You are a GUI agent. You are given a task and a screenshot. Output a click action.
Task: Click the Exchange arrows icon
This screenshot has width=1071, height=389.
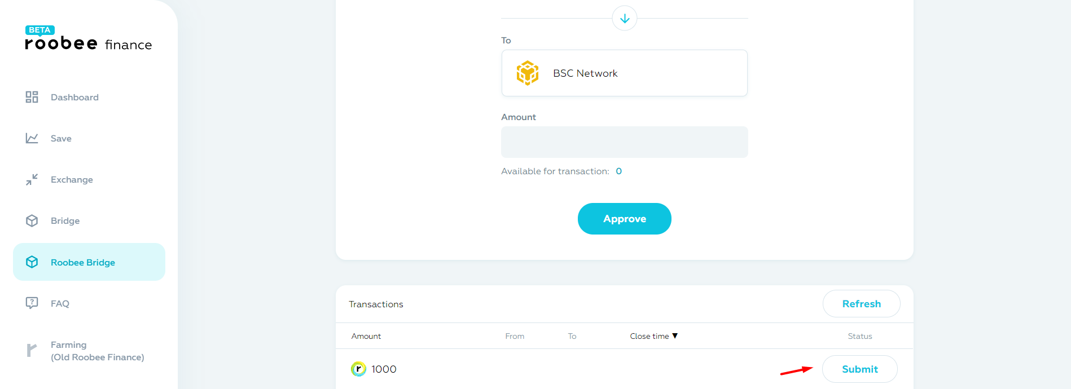coord(32,179)
